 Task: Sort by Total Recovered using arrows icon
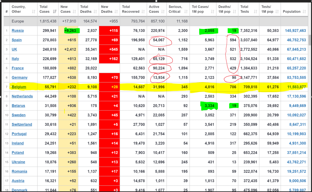[143, 12]
